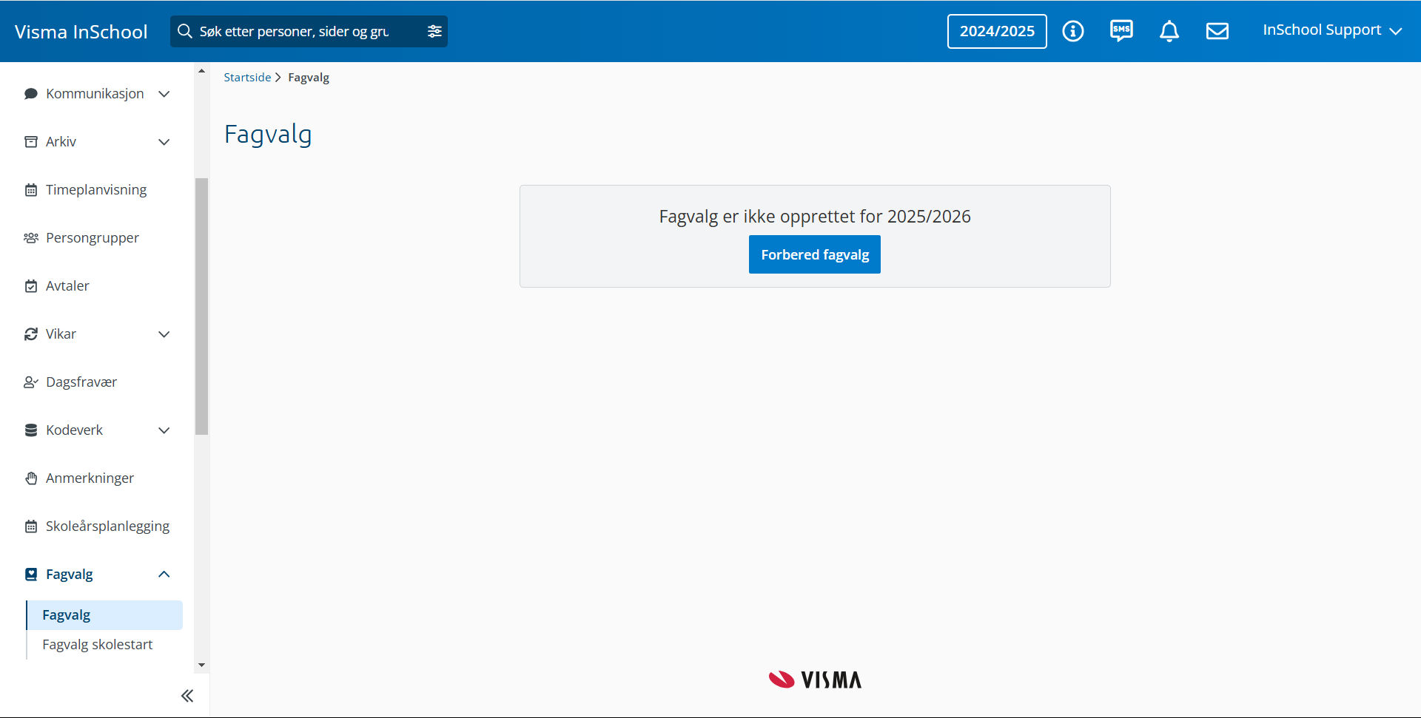Open Dagsfravær in the sidebar
This screenshot has width=1421, height=718.
[x=81, y=382]
